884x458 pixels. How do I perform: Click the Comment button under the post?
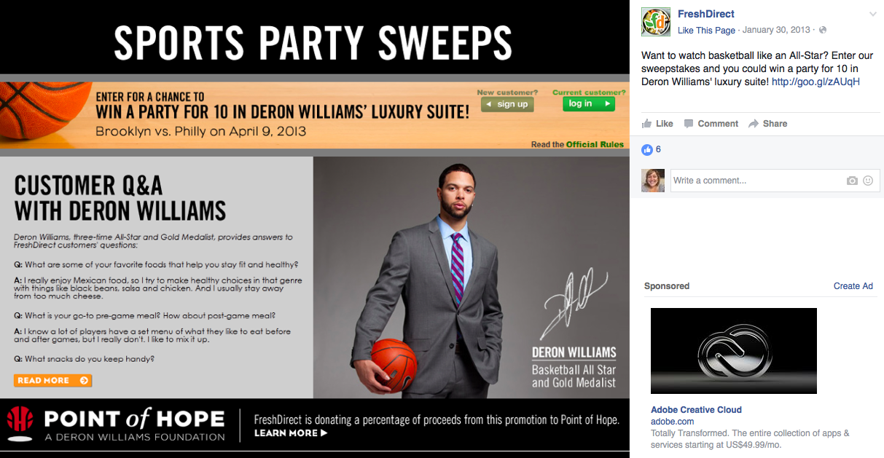711,124
